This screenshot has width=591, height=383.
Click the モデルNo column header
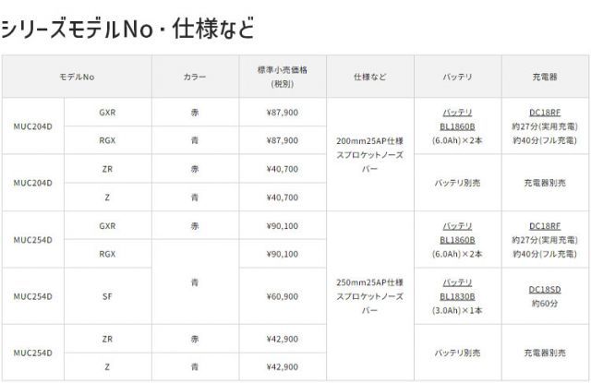click(x=77, y=77)
